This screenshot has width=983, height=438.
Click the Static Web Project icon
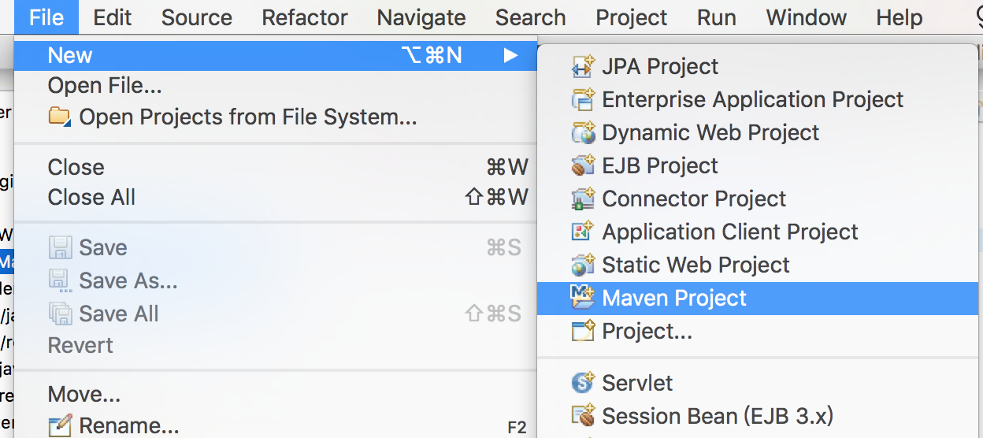coord(582,265)
